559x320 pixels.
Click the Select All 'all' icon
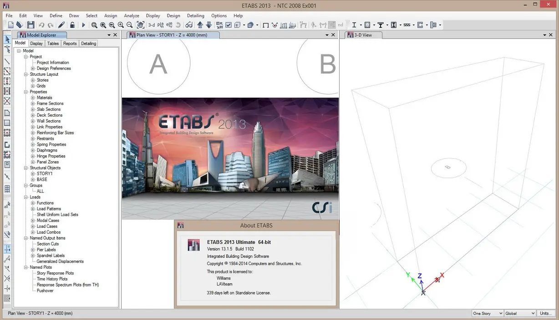(x=7, y=206)
